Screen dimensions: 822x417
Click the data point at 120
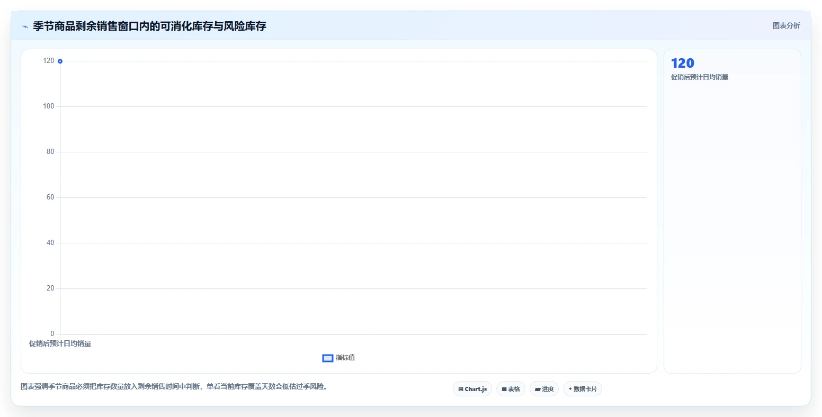[x=60, y=61]
